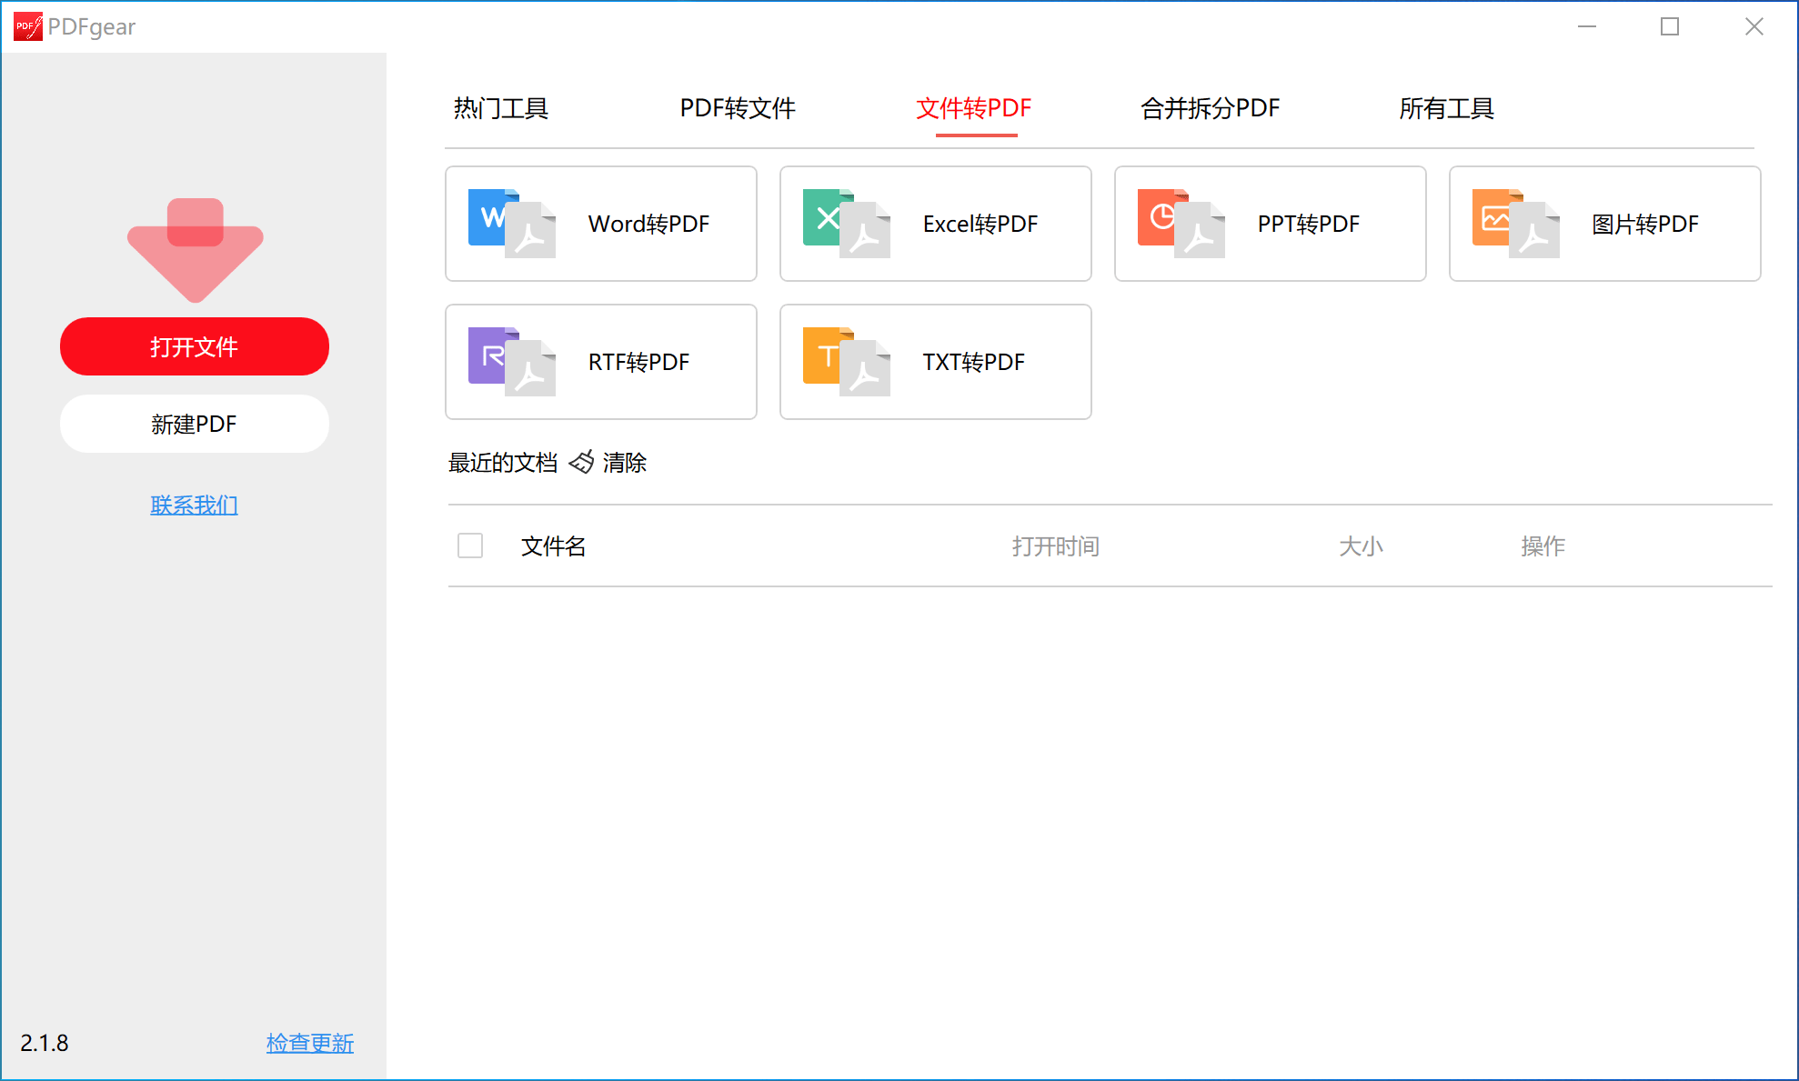Switch to the PDF转文件 tab
Viewport: 1799px width, 1081px height.
point(738,108)
